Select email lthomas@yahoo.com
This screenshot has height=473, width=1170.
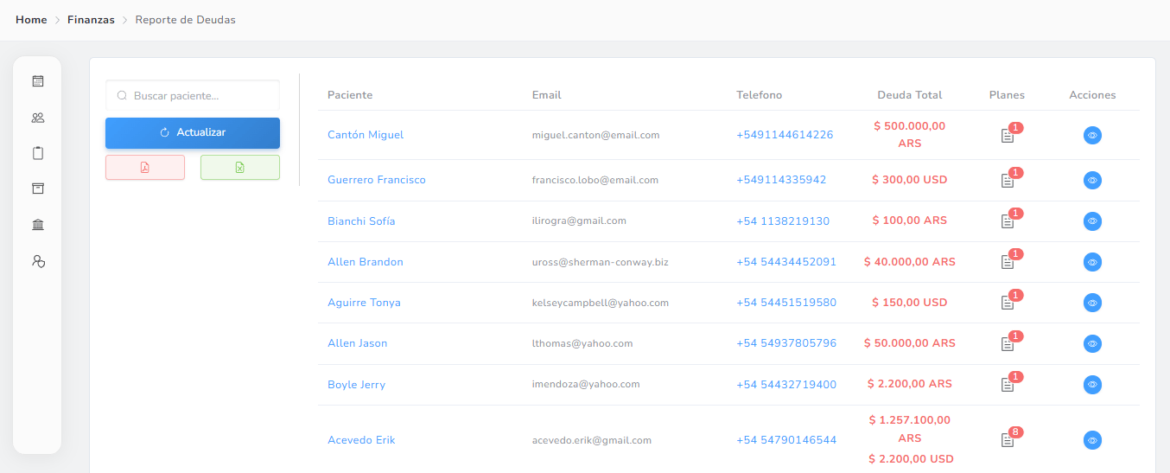[x=582, y=343]
